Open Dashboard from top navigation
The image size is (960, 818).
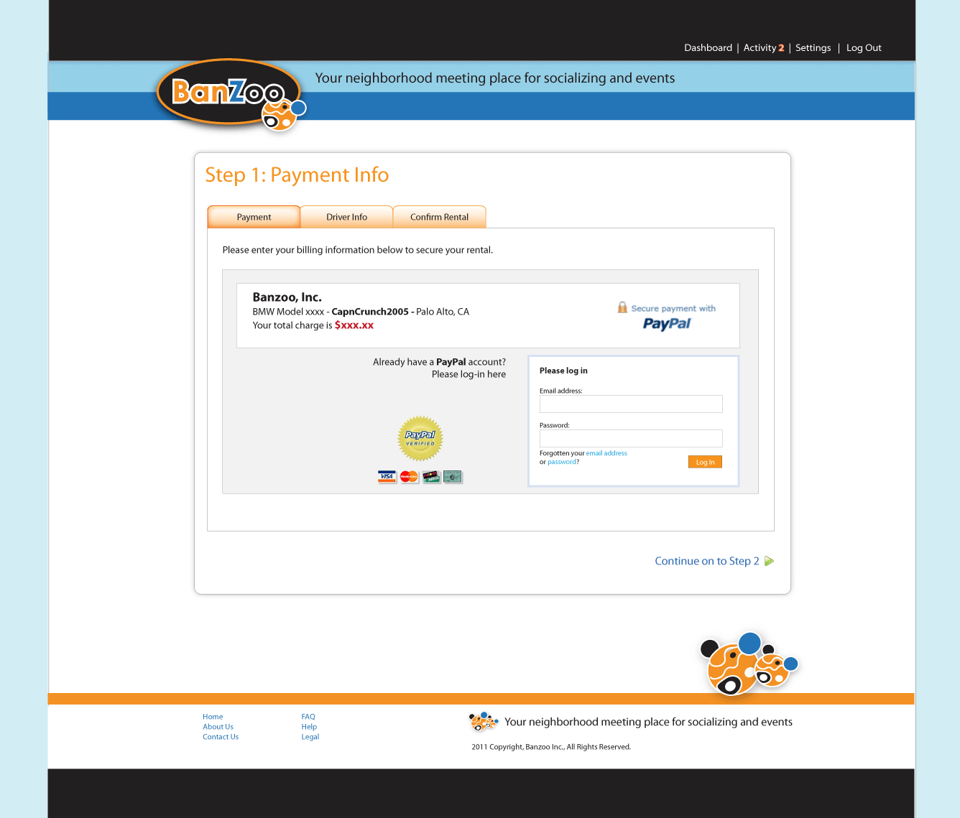(x=708, y=48)
